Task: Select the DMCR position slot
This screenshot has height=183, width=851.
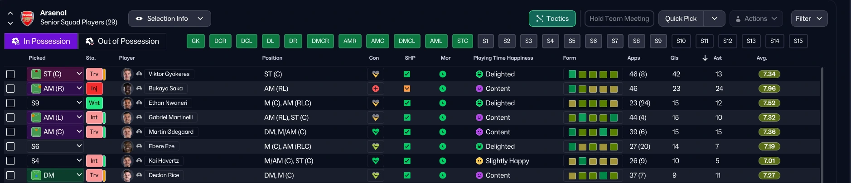Action: (x=320, y=41)
